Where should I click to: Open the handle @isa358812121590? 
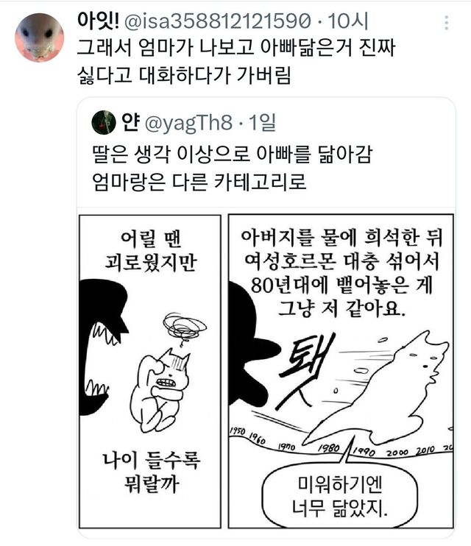click(x=217, y=21)
